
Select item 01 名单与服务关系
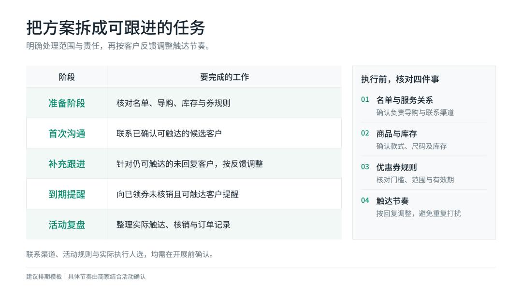424,106
